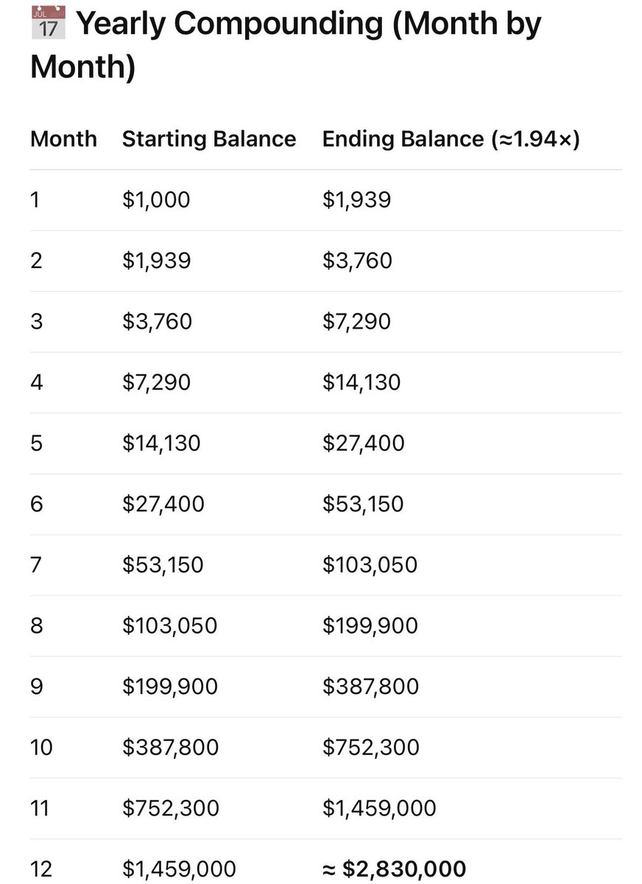Image resolution: width=642 pixels, height=884 pixels.
Task: Click the $387,800 ending balance in month 9
Action: click(x=370, y=687)
